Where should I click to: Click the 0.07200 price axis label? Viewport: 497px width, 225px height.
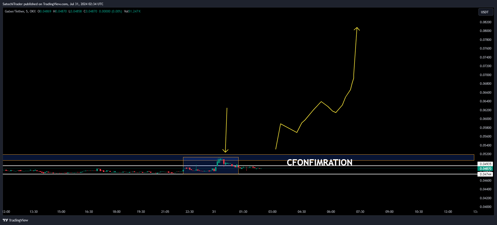[x=485, y=66]
